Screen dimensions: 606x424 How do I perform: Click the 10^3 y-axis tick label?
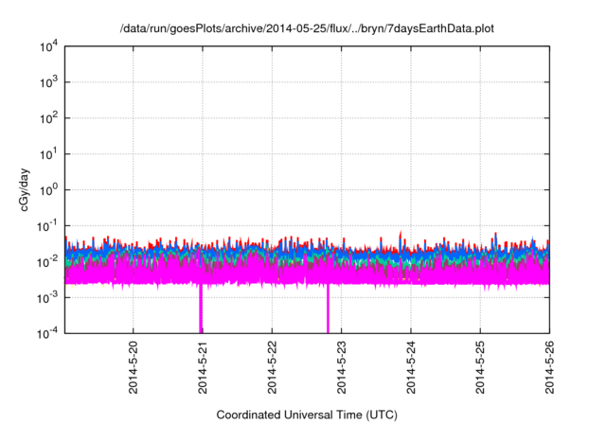48,82
